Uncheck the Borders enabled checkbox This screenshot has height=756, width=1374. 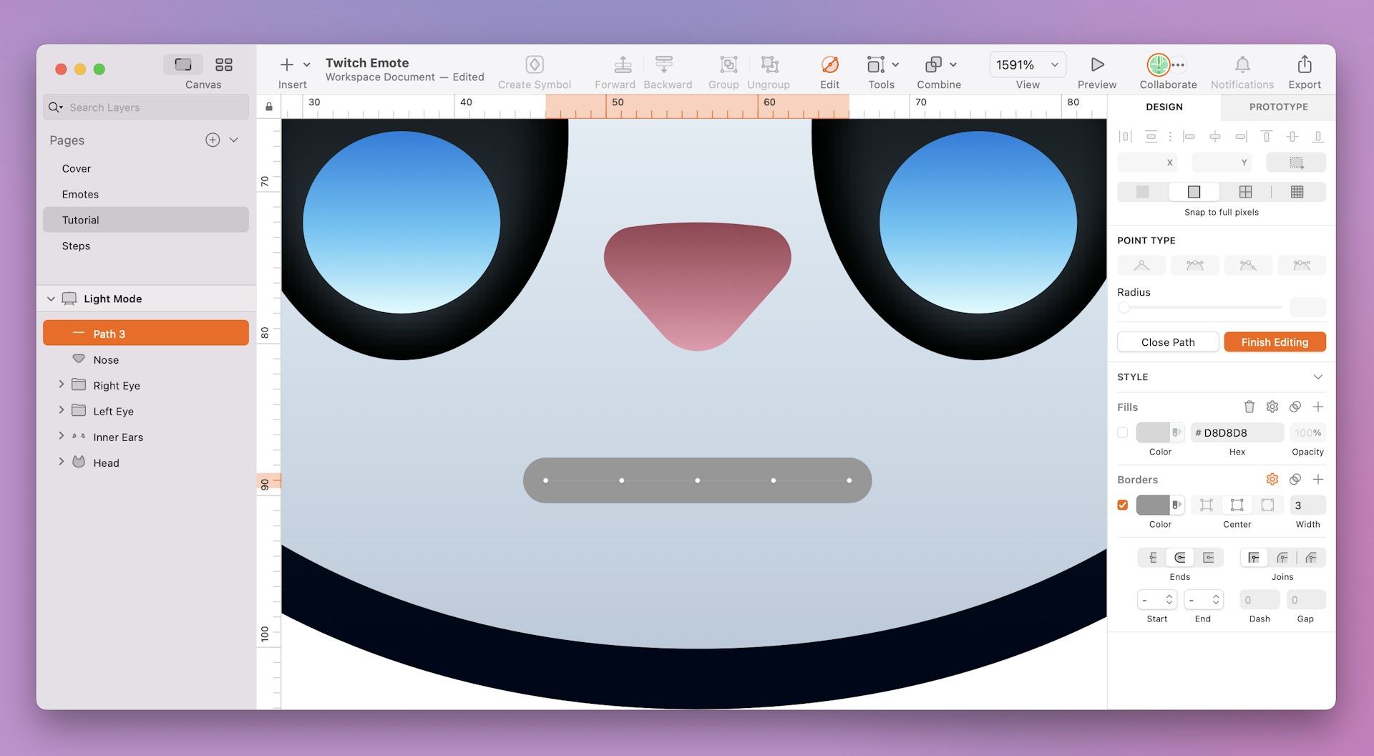point(1124,505)
